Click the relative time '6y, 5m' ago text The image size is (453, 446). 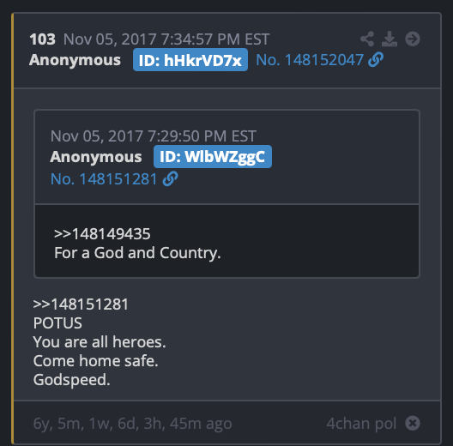click(133, 424)
